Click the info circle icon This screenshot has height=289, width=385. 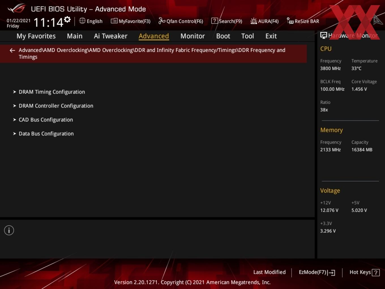(x=9, y=230)
